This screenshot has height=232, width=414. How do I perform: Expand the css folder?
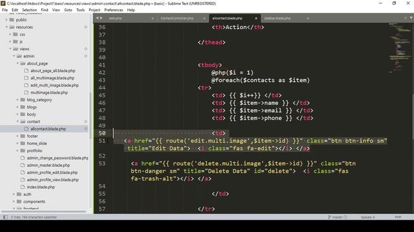[10, 34]
